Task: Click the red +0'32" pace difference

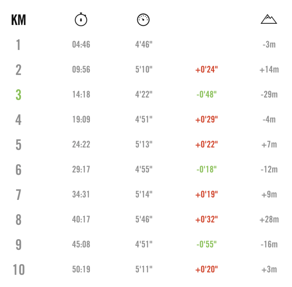Action: [207, 219]
